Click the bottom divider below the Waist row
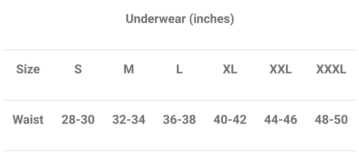The height and width of the screenshot is (160, 359). 179,151
